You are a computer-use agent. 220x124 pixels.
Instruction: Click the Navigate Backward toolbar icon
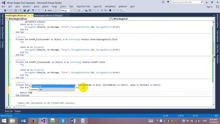5,11
